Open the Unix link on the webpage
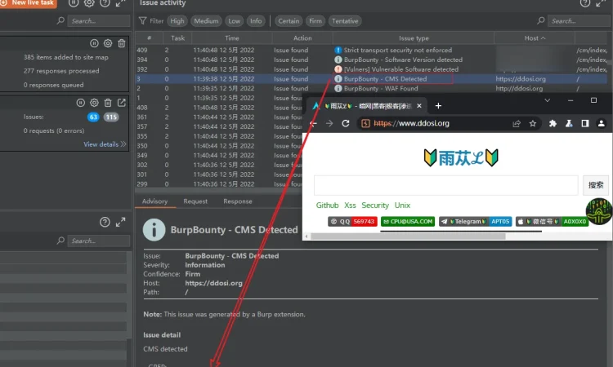Viewport: 613px width, 367px height. pyautogui.click(x=402, y=206)
